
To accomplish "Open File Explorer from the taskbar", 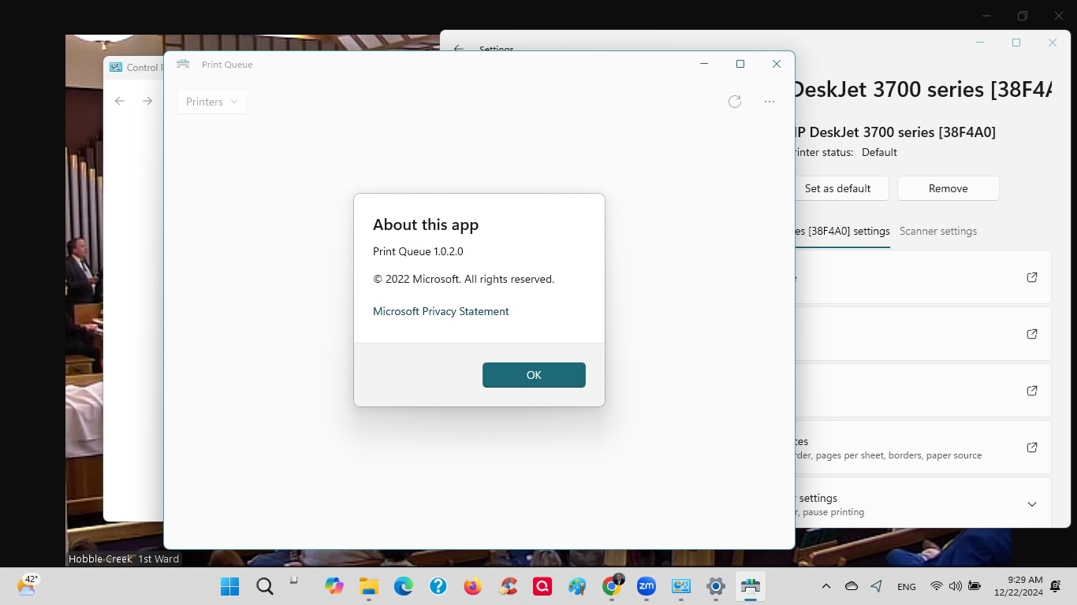I will [x=369, y=586].
